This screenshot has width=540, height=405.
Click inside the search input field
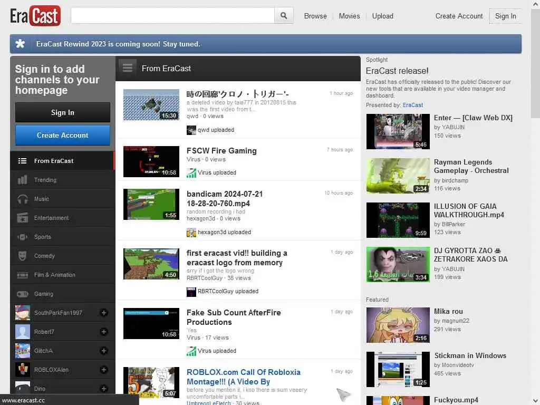click(173, 15)
